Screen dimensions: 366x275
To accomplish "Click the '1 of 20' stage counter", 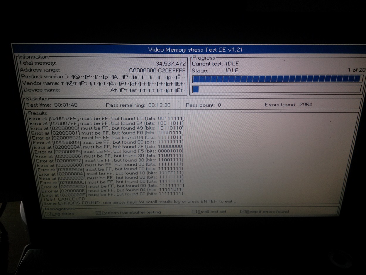I will click(357, 70).
